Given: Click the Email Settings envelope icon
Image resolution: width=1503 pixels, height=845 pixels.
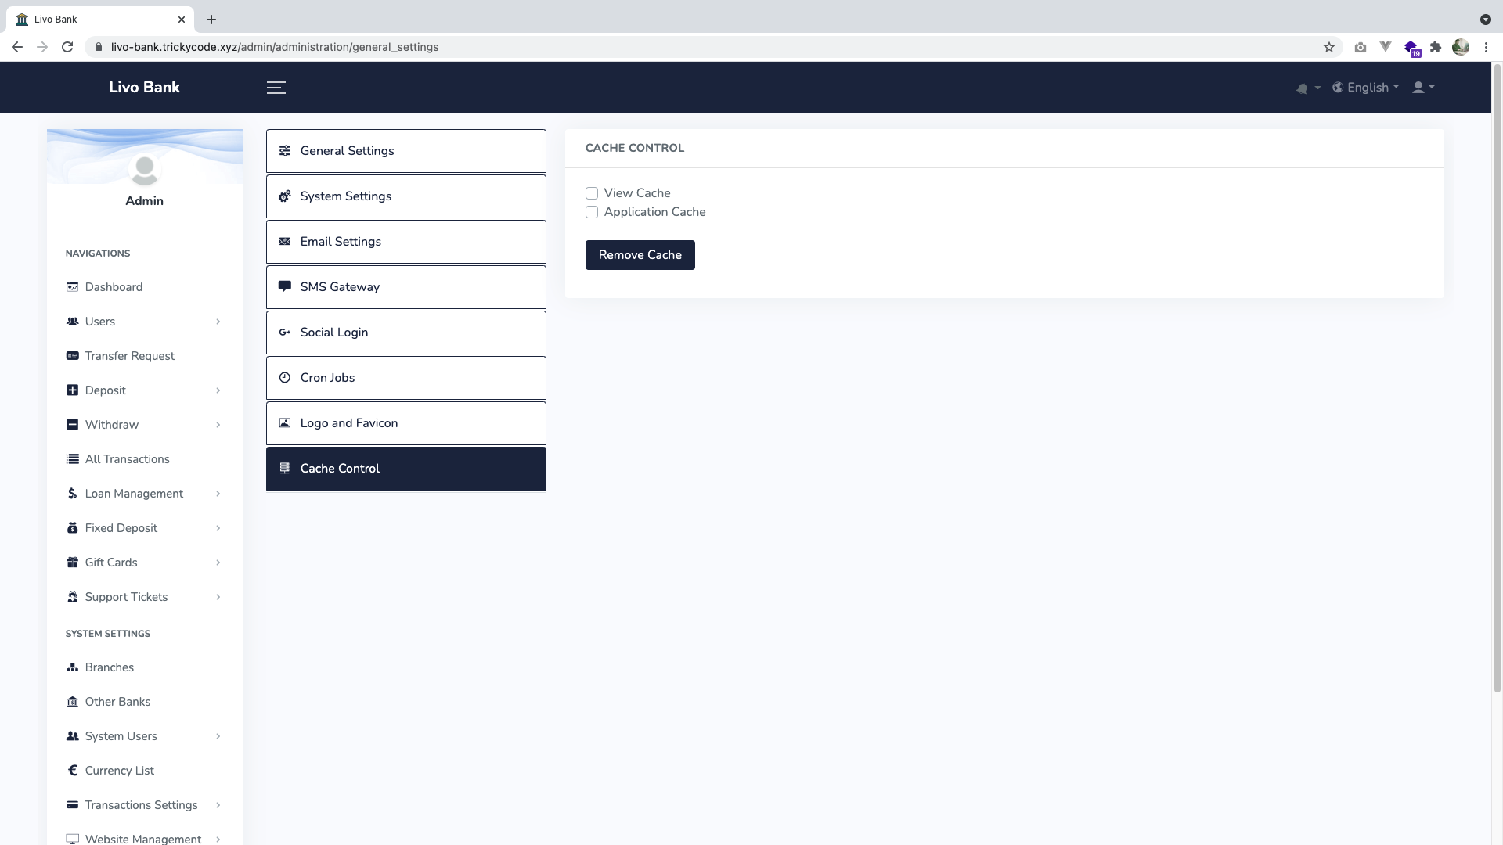Looking at the screenshot, I should (285, 242).
